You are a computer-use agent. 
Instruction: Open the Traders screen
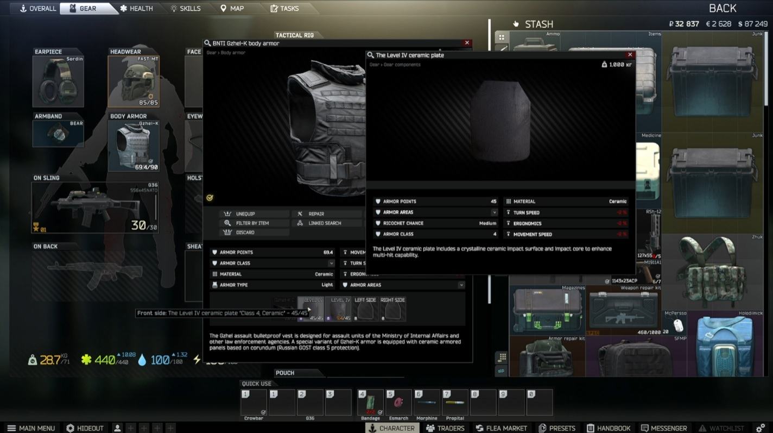point(445,428)
